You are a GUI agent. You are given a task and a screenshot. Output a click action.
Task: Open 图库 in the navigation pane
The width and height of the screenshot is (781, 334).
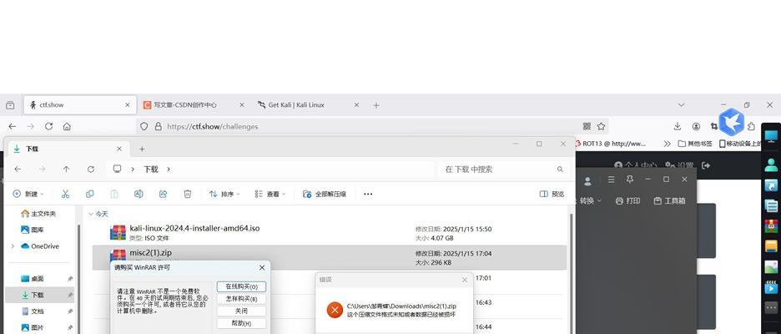33,230
